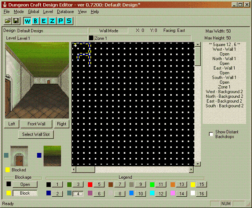Viewport: 252px width, 208px height.
Task: Pick red legend slot 5
Action: [x=99, y=184]
